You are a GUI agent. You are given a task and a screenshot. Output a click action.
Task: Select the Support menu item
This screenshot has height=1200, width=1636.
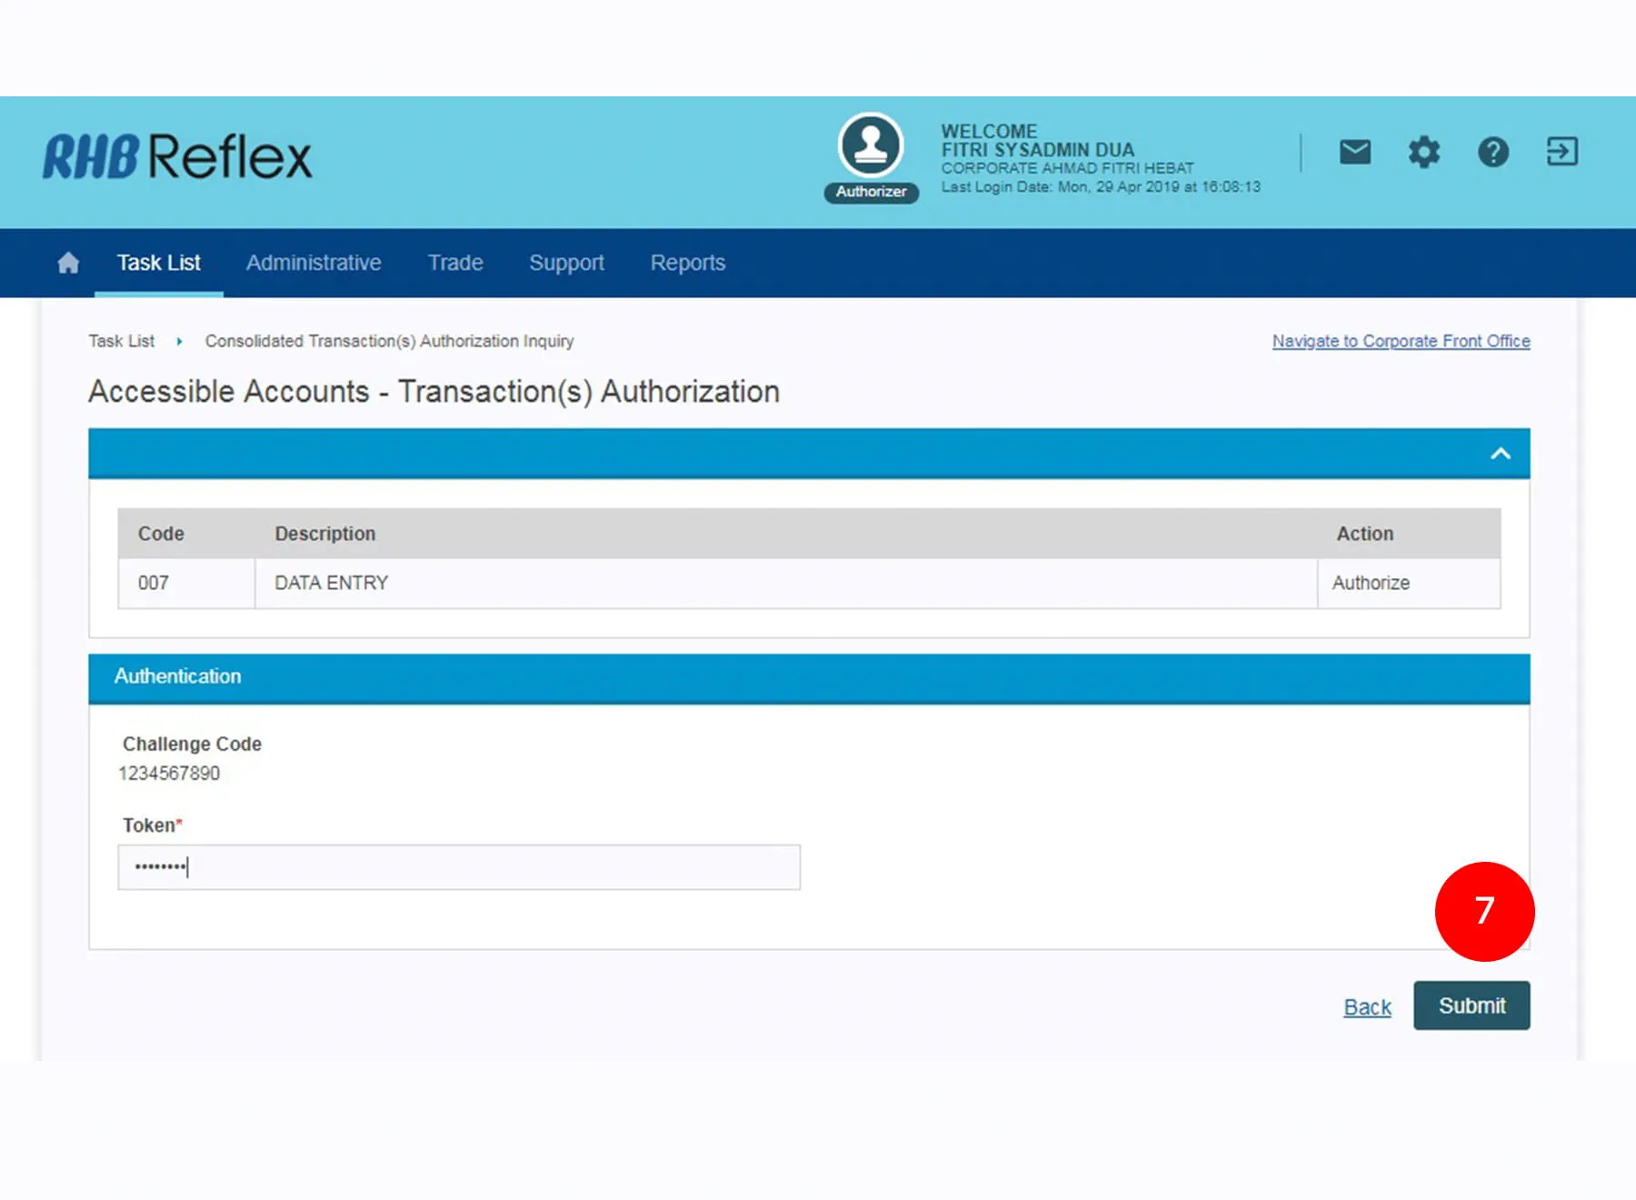click(x=566, y=264)
